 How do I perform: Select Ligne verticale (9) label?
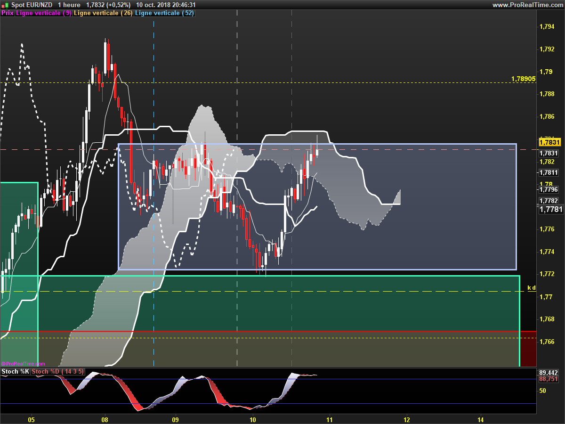coord(44,13)
